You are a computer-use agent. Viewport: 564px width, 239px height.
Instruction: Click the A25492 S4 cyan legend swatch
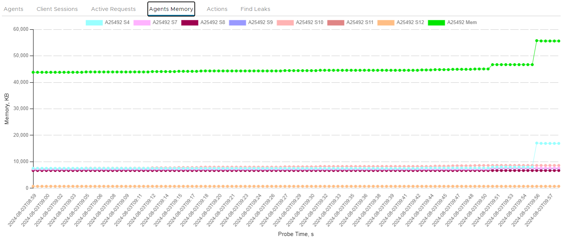pos(94,23)
